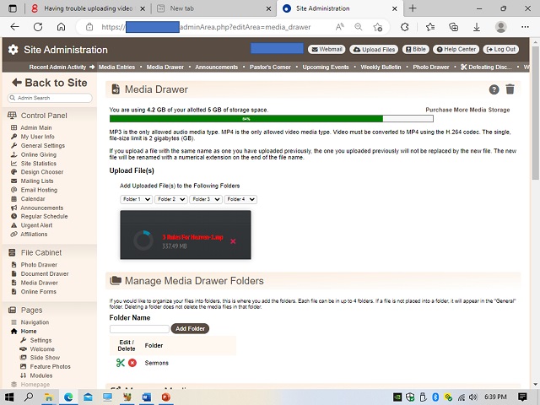Click the Upload Files button
540x405 pixels.
(374, 50)
